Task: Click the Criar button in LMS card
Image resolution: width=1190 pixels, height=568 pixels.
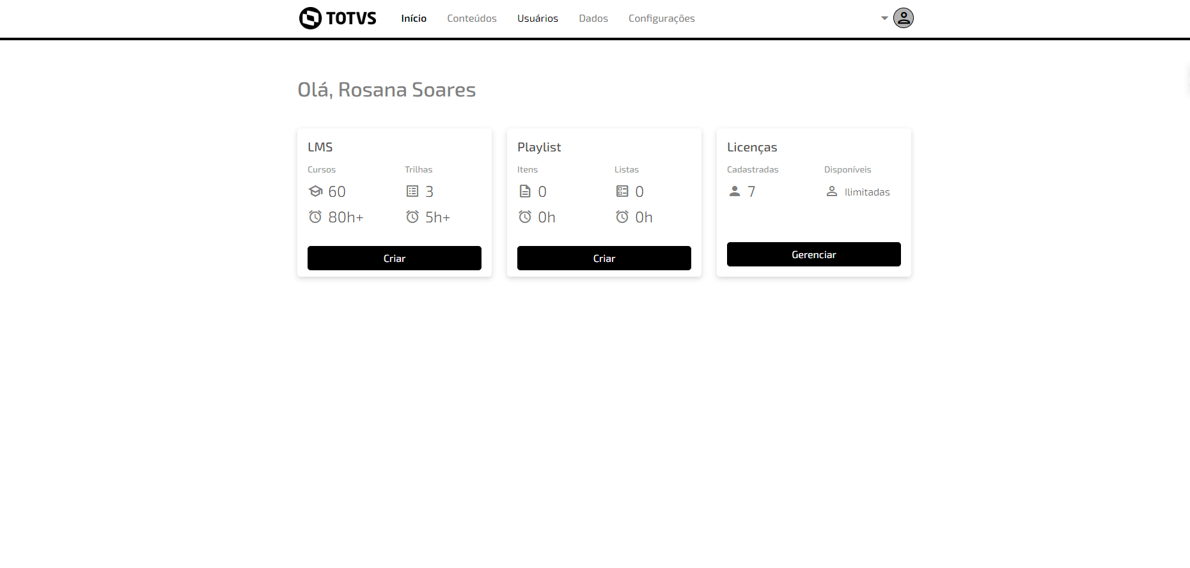Action: pyautogui.click(x=395, y=258)
